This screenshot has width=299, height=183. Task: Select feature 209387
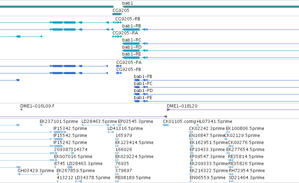point(62,150)
